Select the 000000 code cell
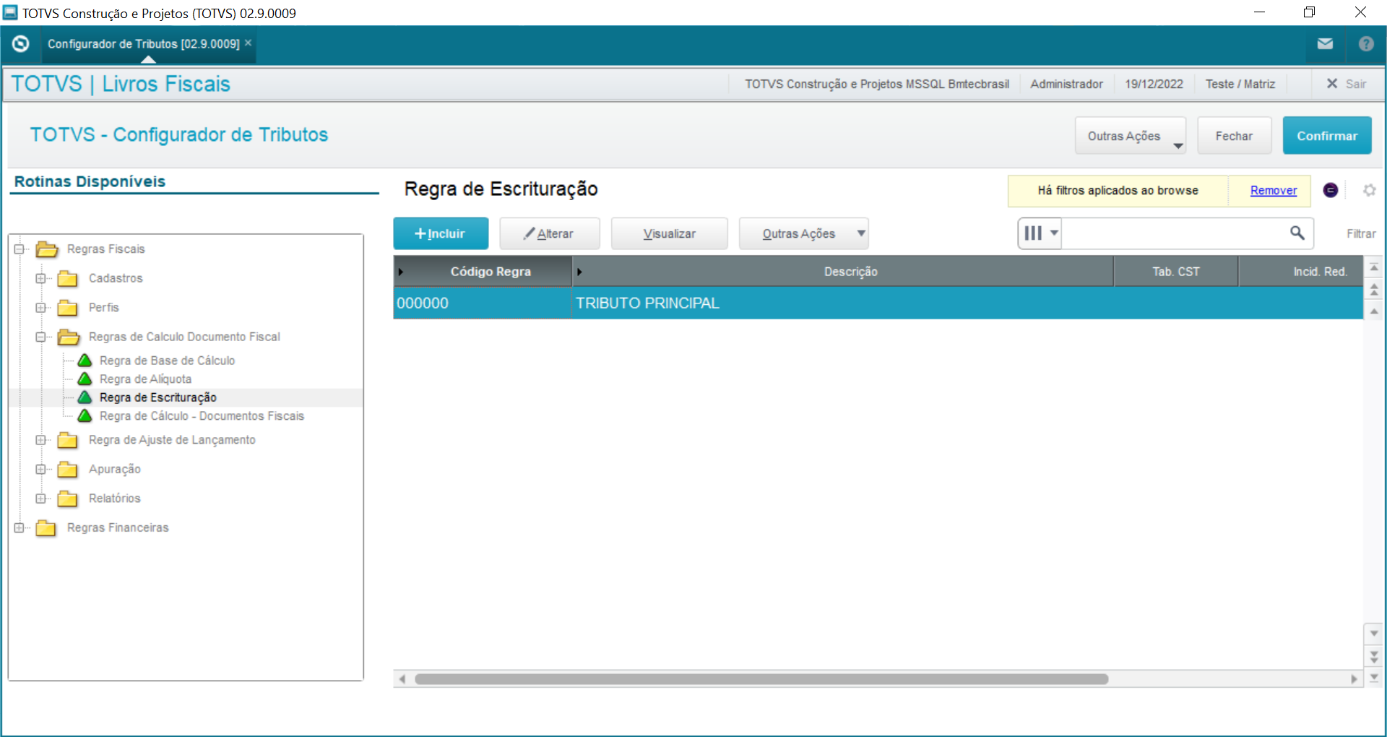This screenshot has width=1387, height=737. pyautogui.click(x=483, y=303)
